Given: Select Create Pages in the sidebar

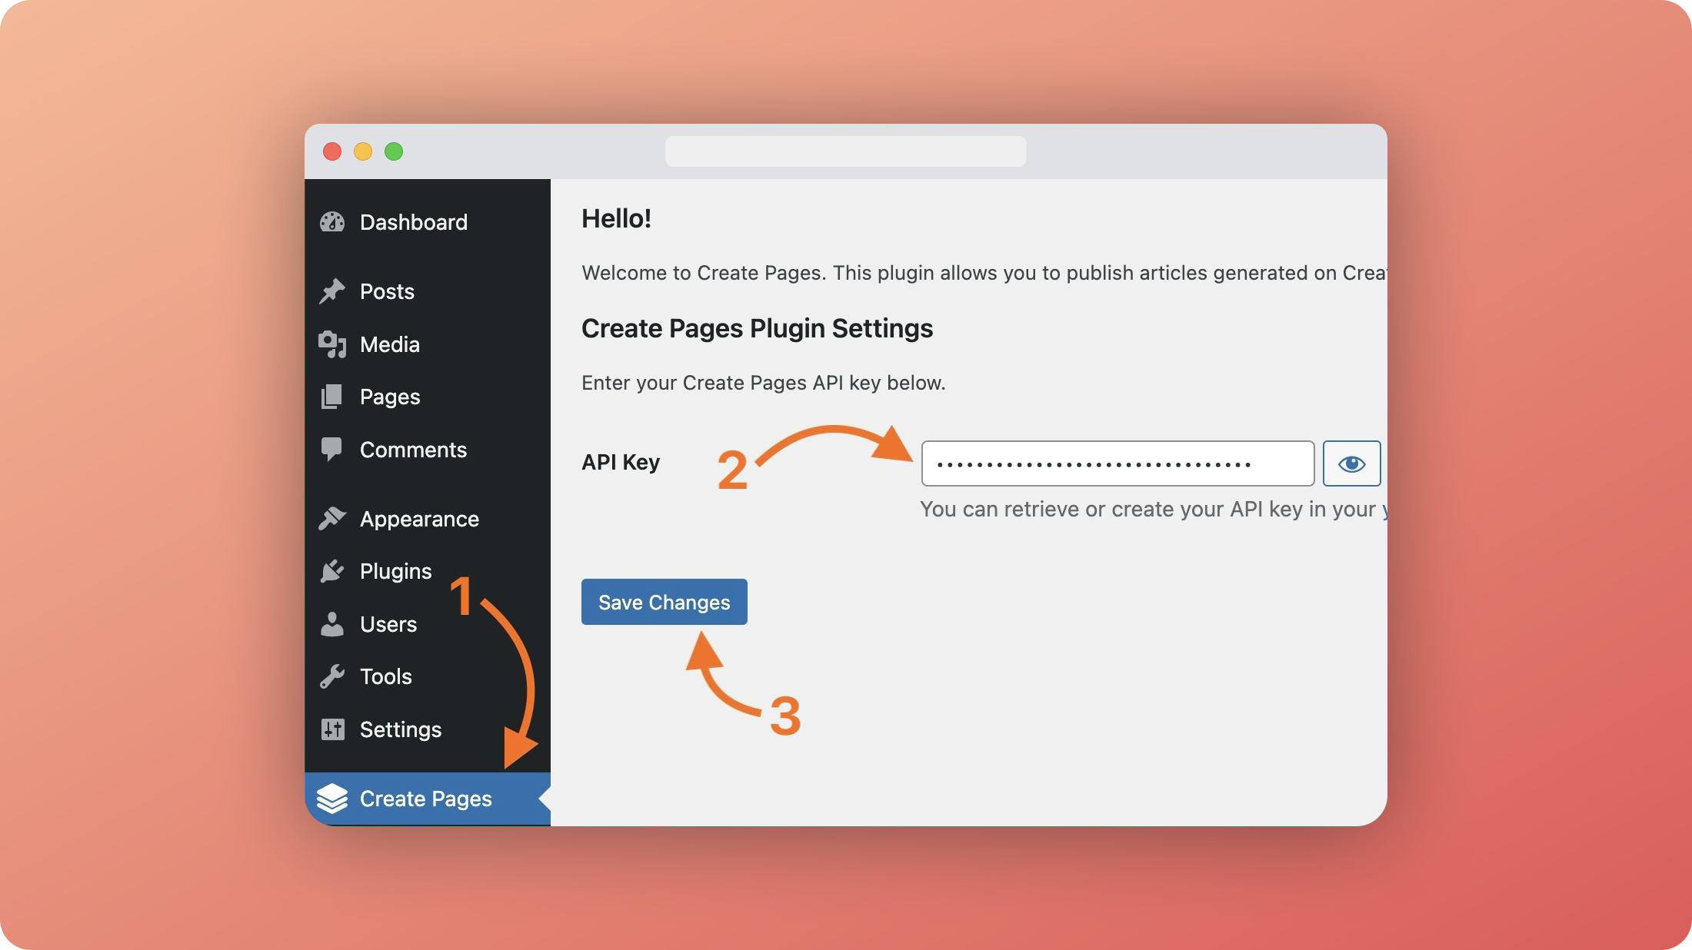Looking at the screenshot, I should point(425,799).
